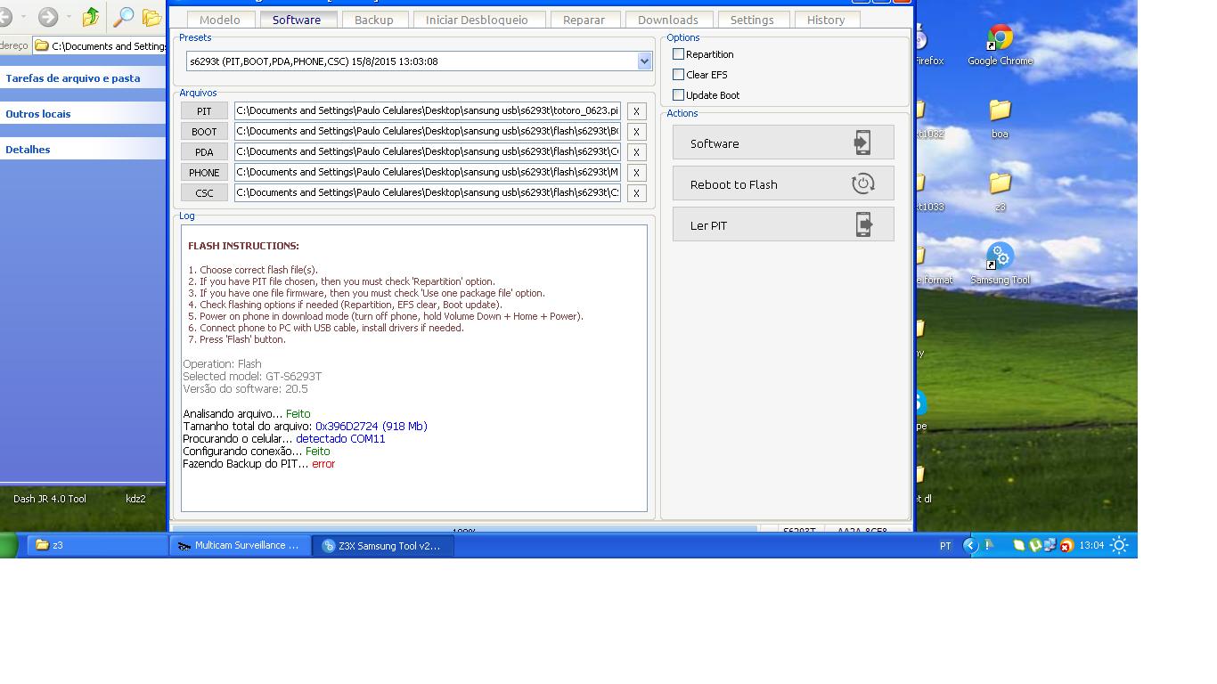Click the red security alert tray icon
Viewport: 1217px width, 684px height.
1066,546
